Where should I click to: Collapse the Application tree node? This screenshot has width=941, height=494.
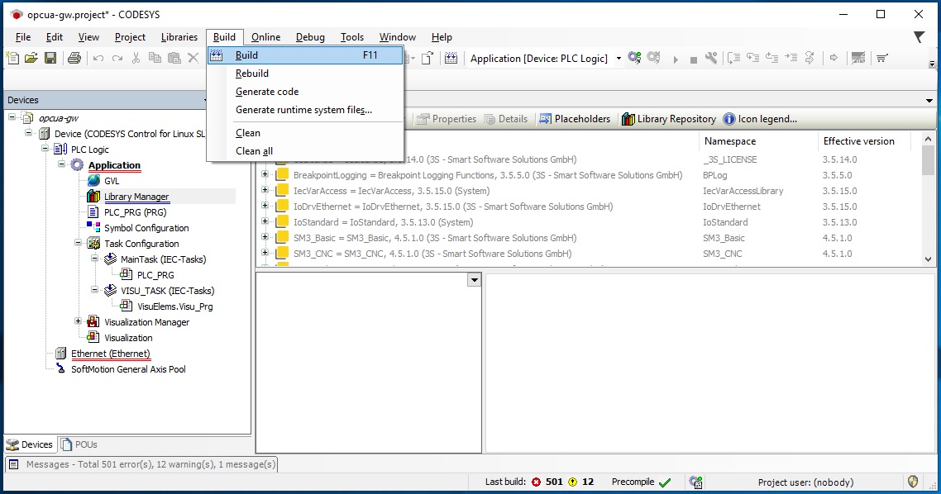pyautogui.click(x=61, y=164)
